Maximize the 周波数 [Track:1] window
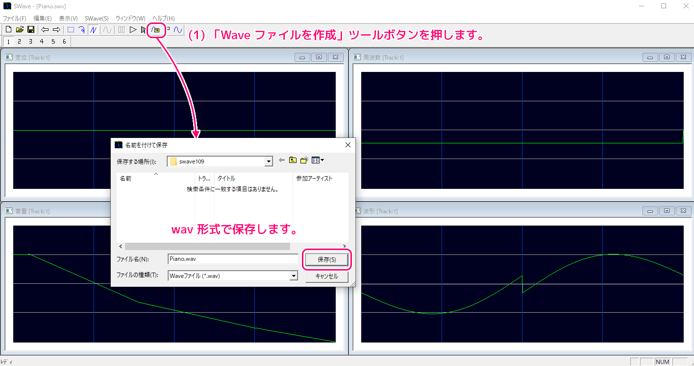The image size is (694, 366). [667, 57]
